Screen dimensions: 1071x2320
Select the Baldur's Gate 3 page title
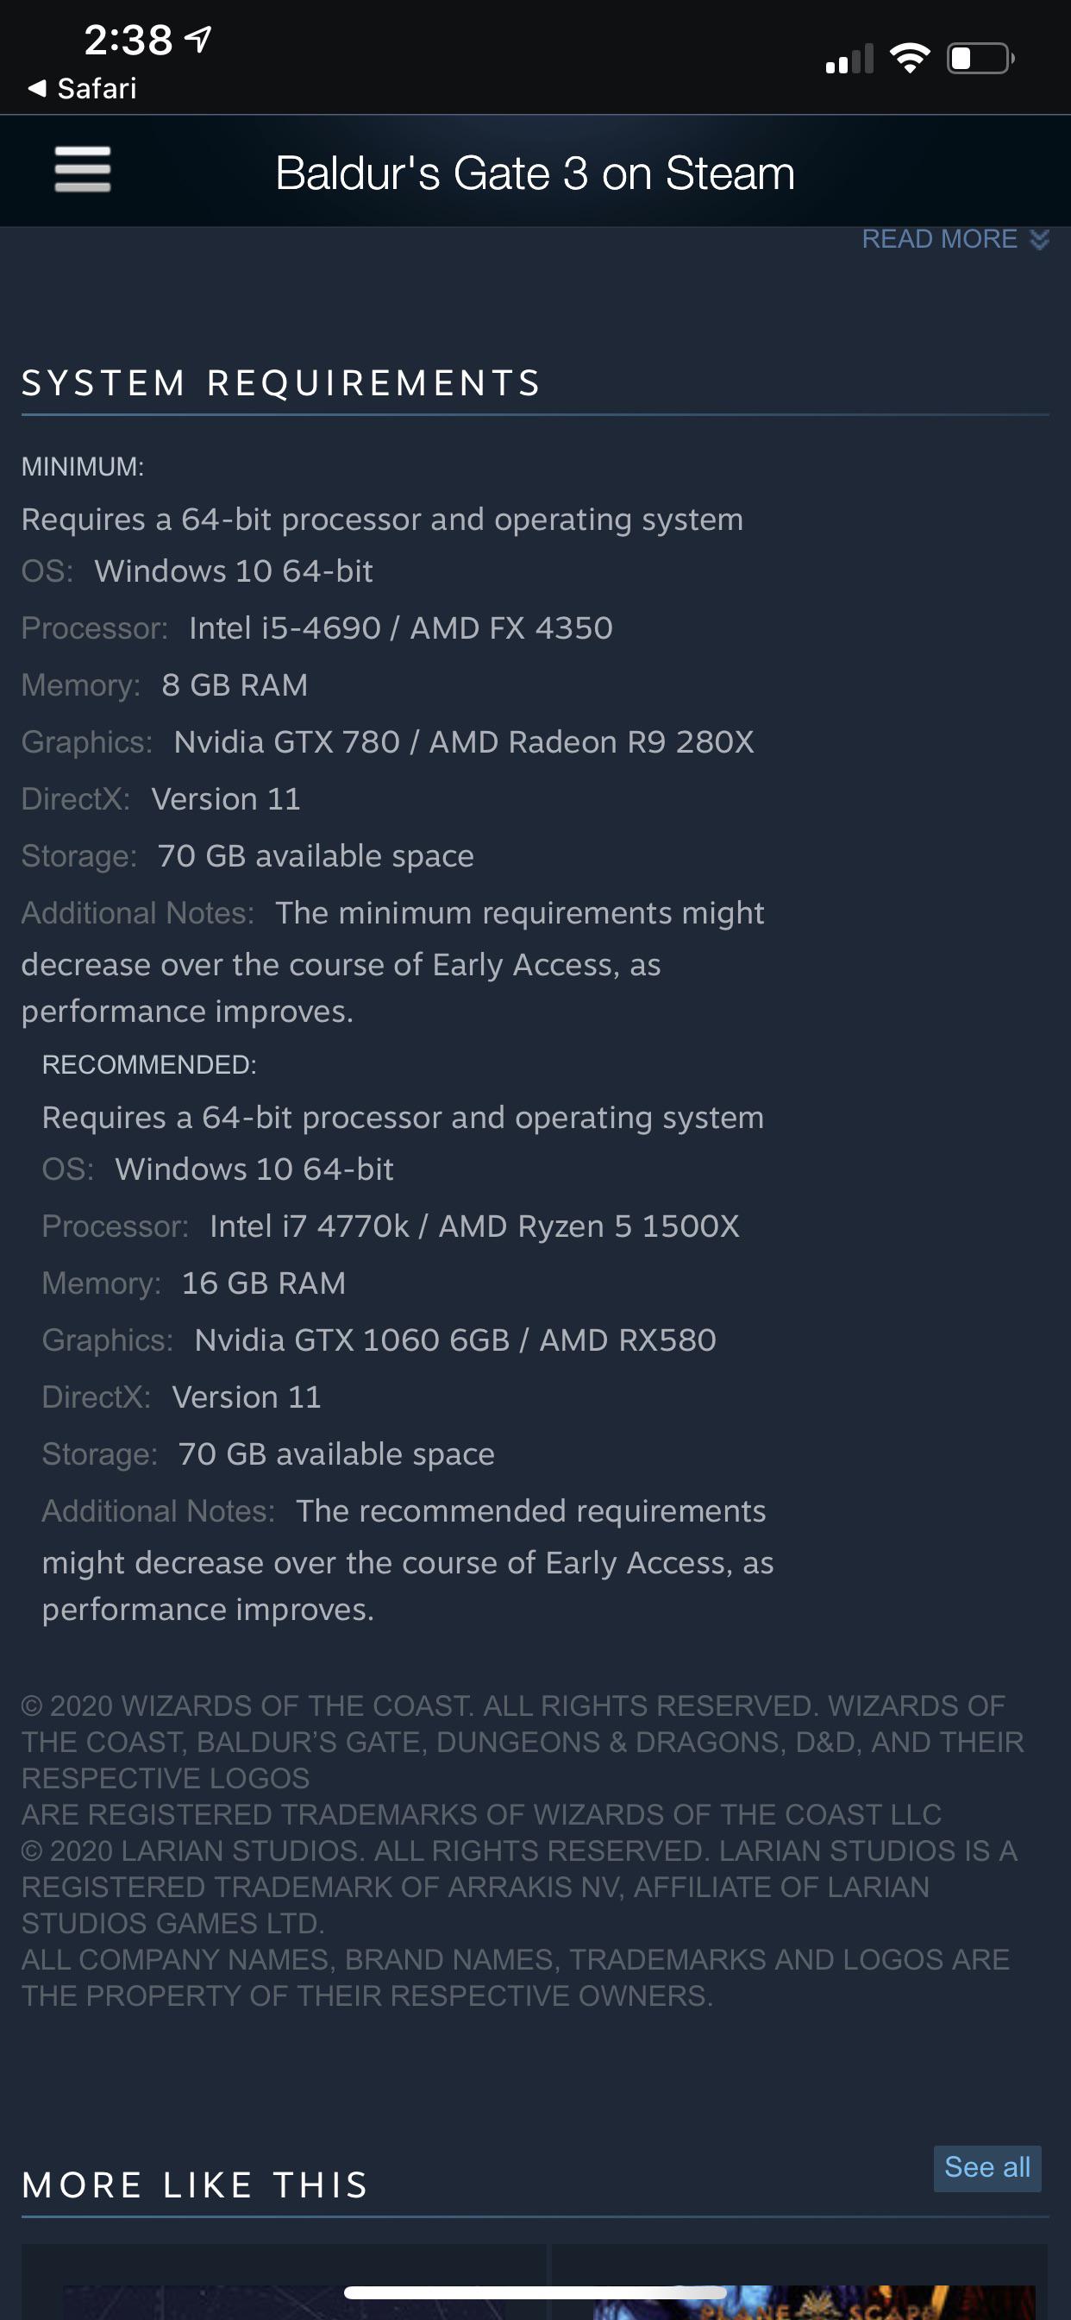[535, 172]
